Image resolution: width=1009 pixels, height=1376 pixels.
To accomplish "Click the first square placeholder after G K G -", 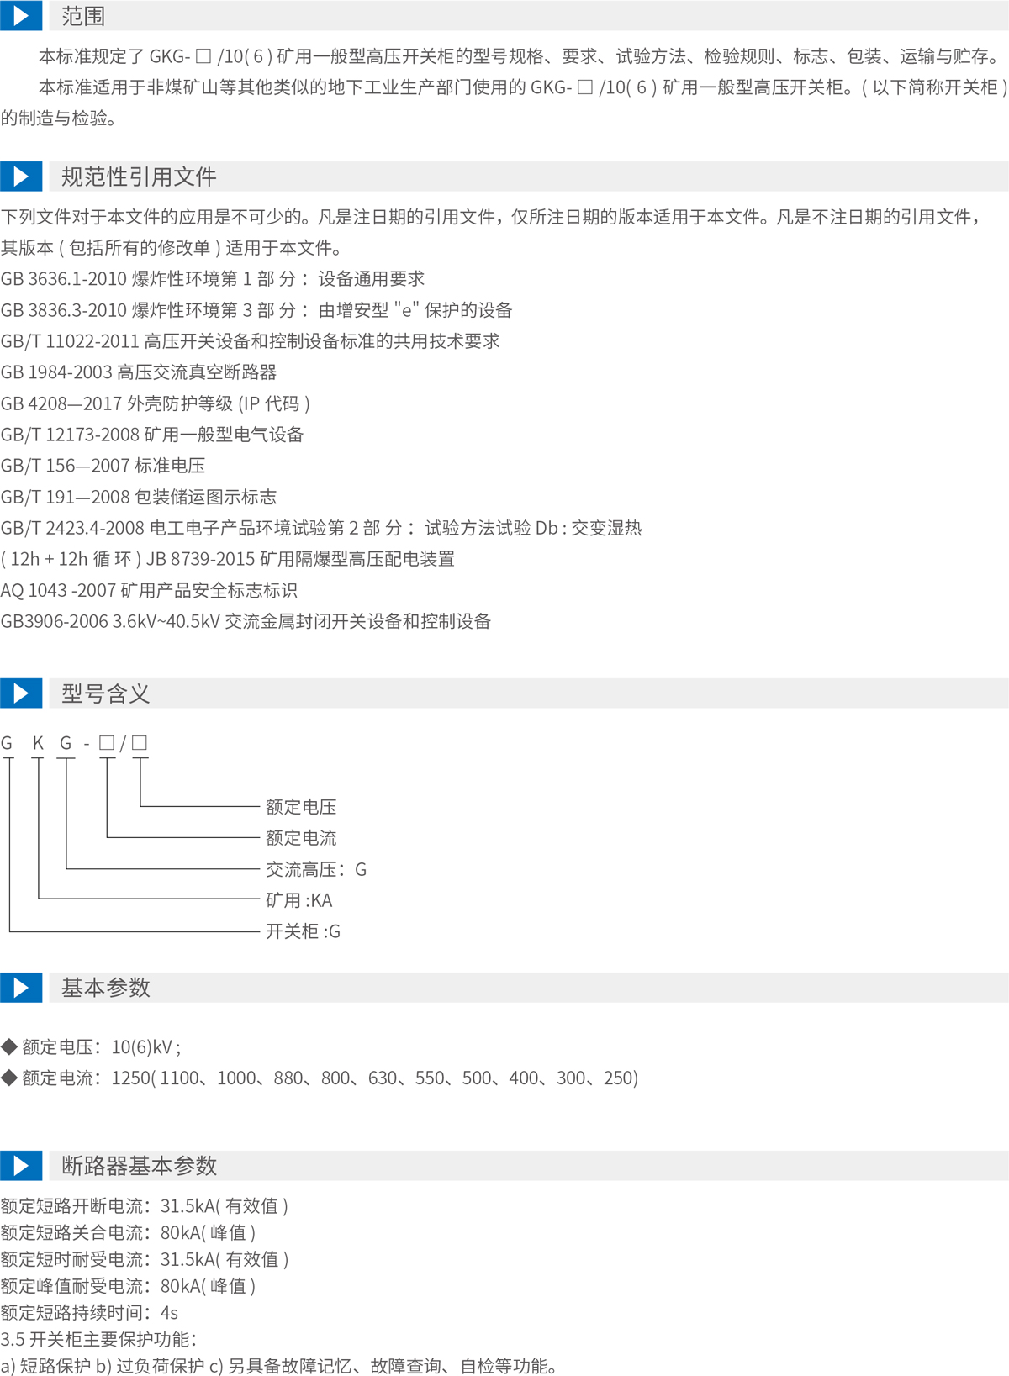I will (x=107, y=742).
